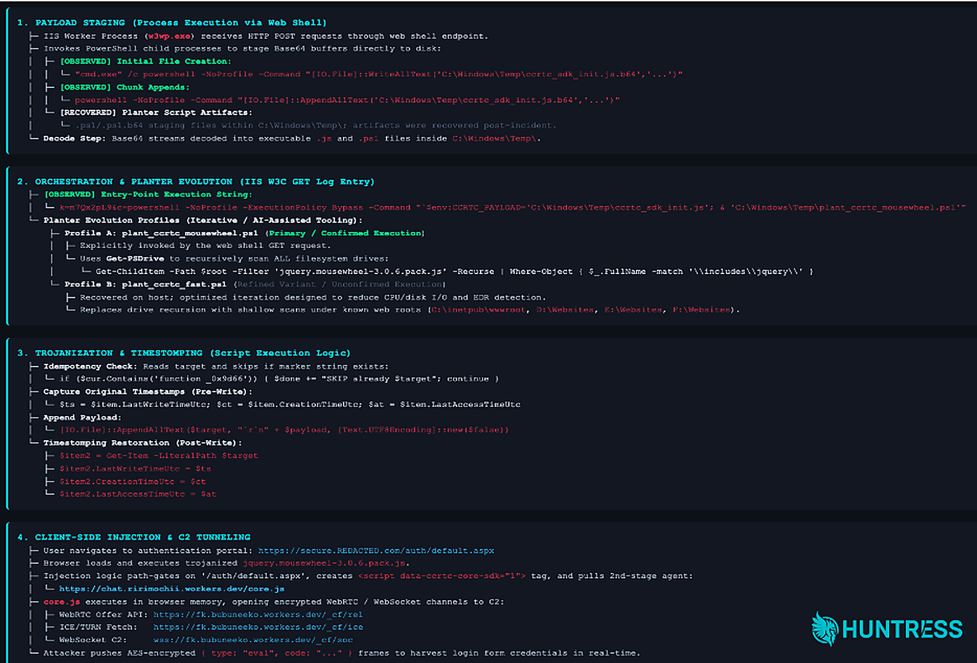Click 'Planter Evolution Profiles' line
This screenshot has width=977, height=663.
[203, 220]
